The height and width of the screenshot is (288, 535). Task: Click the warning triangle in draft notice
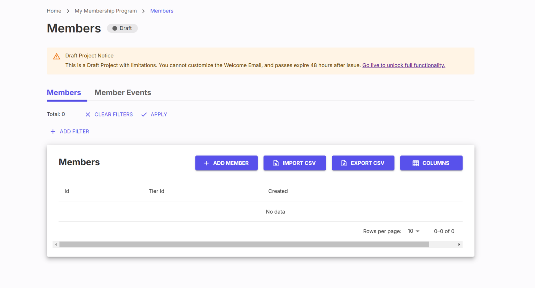[56, 56]
